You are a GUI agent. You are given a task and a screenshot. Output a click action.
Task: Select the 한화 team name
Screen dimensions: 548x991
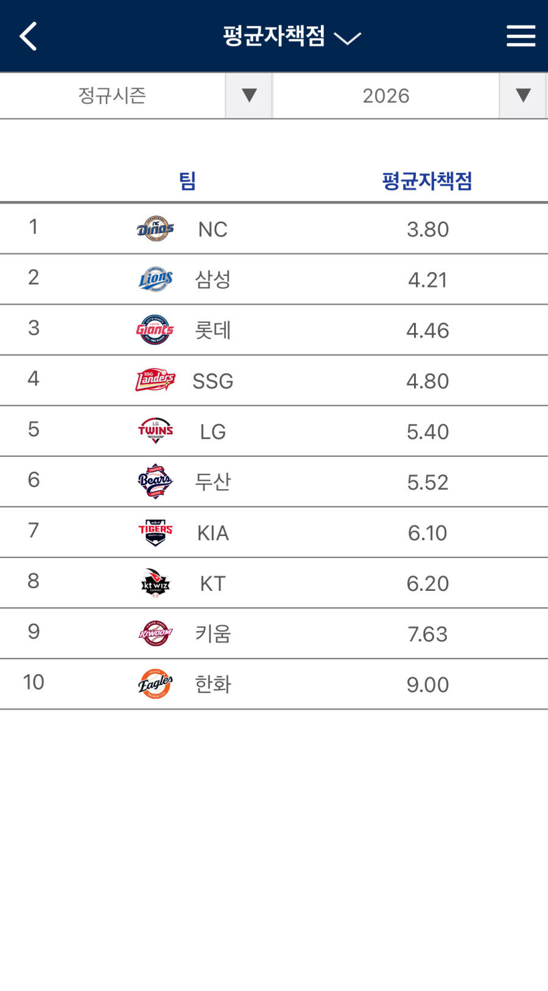[213, 685]
